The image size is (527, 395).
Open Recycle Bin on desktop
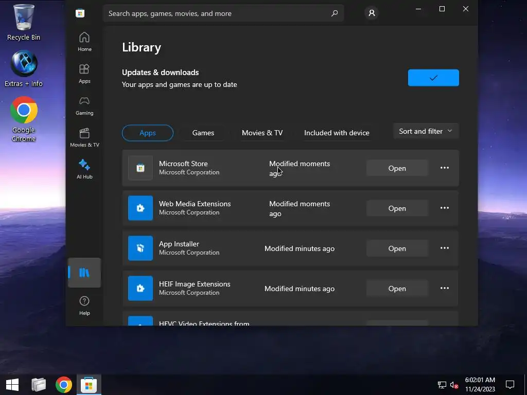(24, 22)
